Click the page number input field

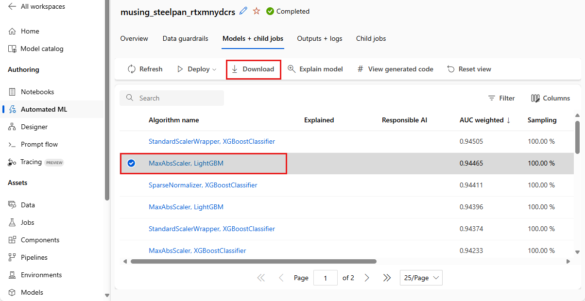[x=326, y=278]
